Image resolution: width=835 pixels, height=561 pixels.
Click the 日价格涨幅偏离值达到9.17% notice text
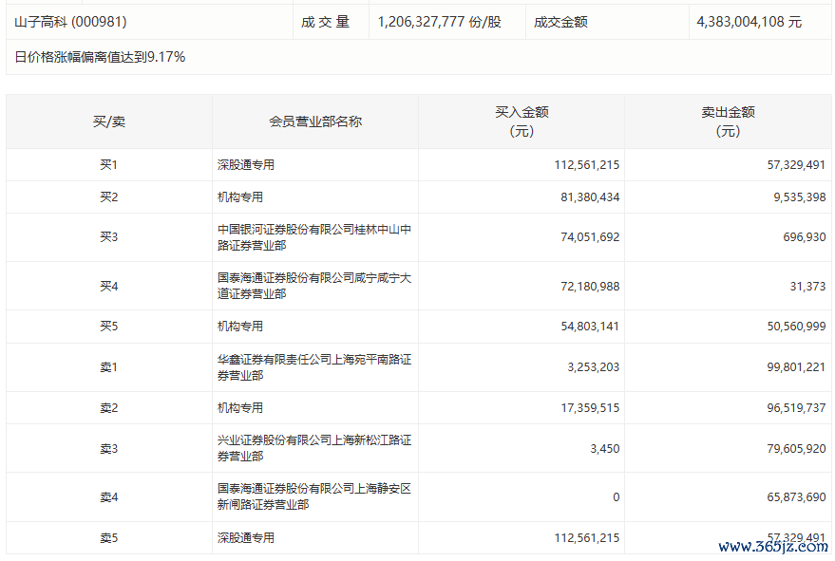(100, 57)
